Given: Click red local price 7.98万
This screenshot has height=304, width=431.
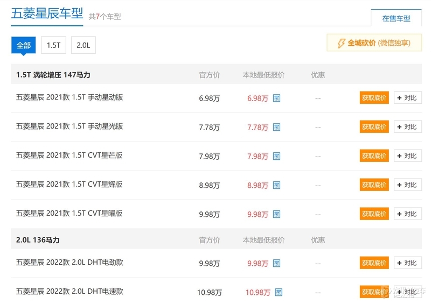Looking at the screenshot, I should (258, 157).
